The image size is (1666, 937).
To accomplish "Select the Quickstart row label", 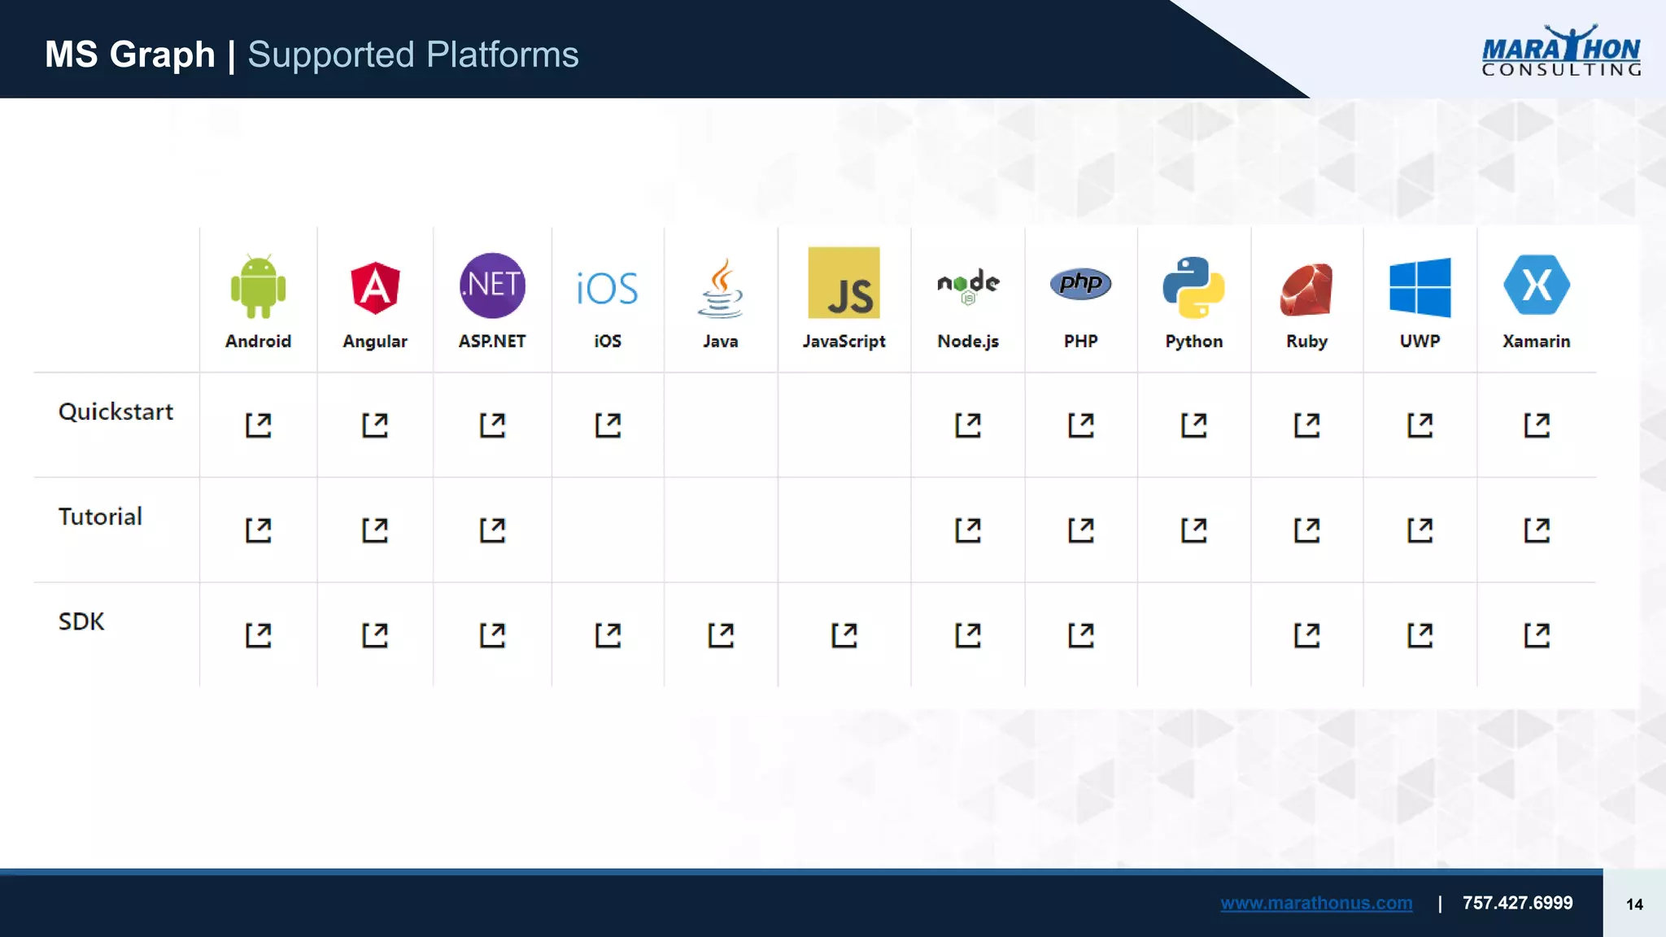I will click(116, 412).
